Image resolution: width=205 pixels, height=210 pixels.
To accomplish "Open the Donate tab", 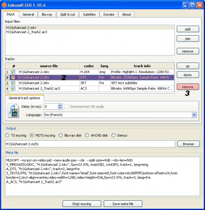I will pyautogui.click(x=109, y=14).
